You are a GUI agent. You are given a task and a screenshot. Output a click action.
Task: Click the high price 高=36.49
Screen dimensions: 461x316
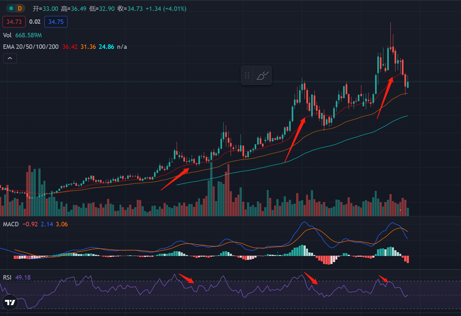73,9
